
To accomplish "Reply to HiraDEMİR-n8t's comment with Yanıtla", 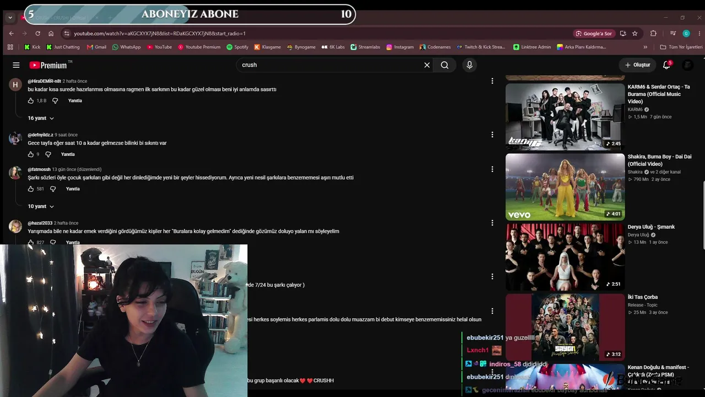I will 75,101.
